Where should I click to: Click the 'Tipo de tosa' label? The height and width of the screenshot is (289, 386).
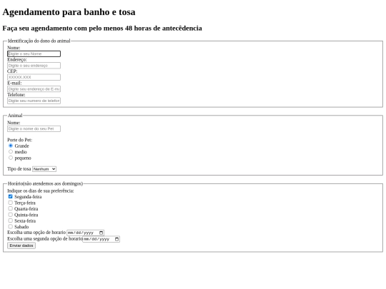(x=19, y=169)
